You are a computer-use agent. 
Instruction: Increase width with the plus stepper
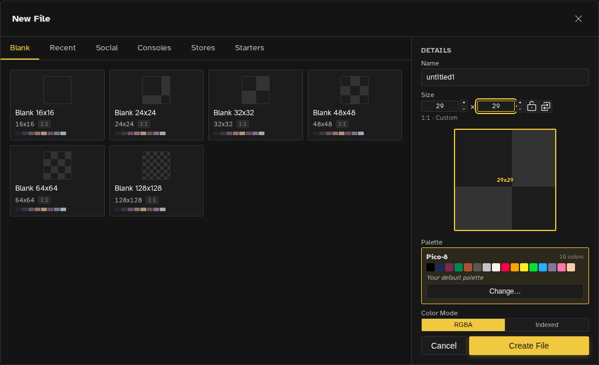(464, 103)
